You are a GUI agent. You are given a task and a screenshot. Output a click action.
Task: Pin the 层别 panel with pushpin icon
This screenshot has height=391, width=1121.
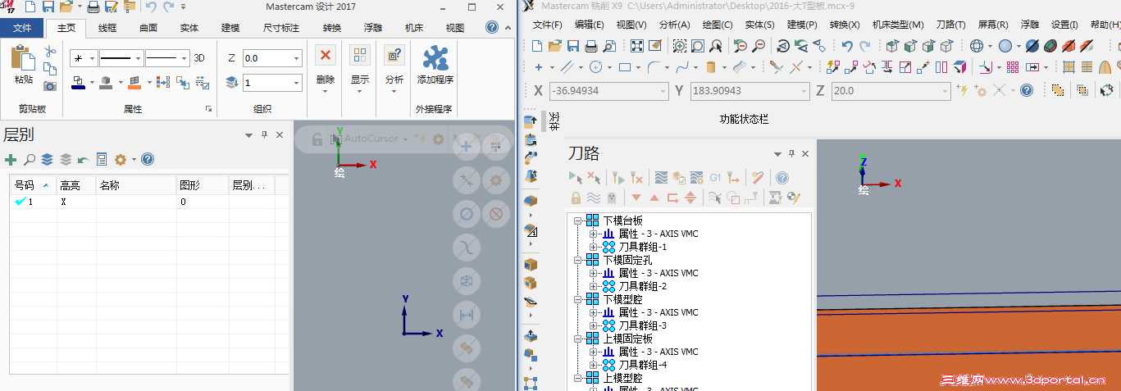(264, 135)
